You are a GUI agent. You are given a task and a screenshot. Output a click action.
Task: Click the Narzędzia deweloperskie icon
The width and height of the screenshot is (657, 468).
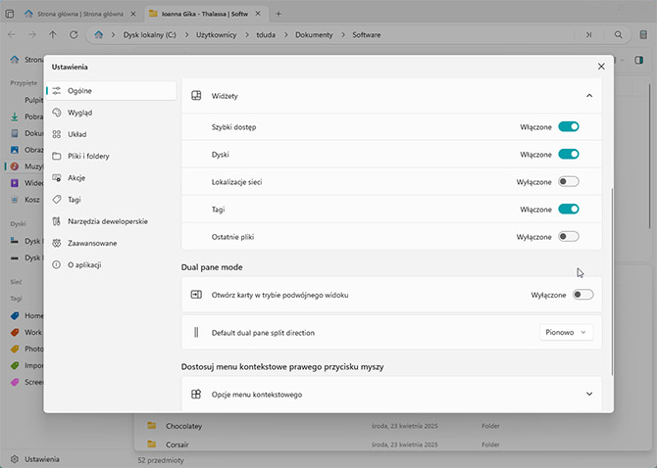58,221
